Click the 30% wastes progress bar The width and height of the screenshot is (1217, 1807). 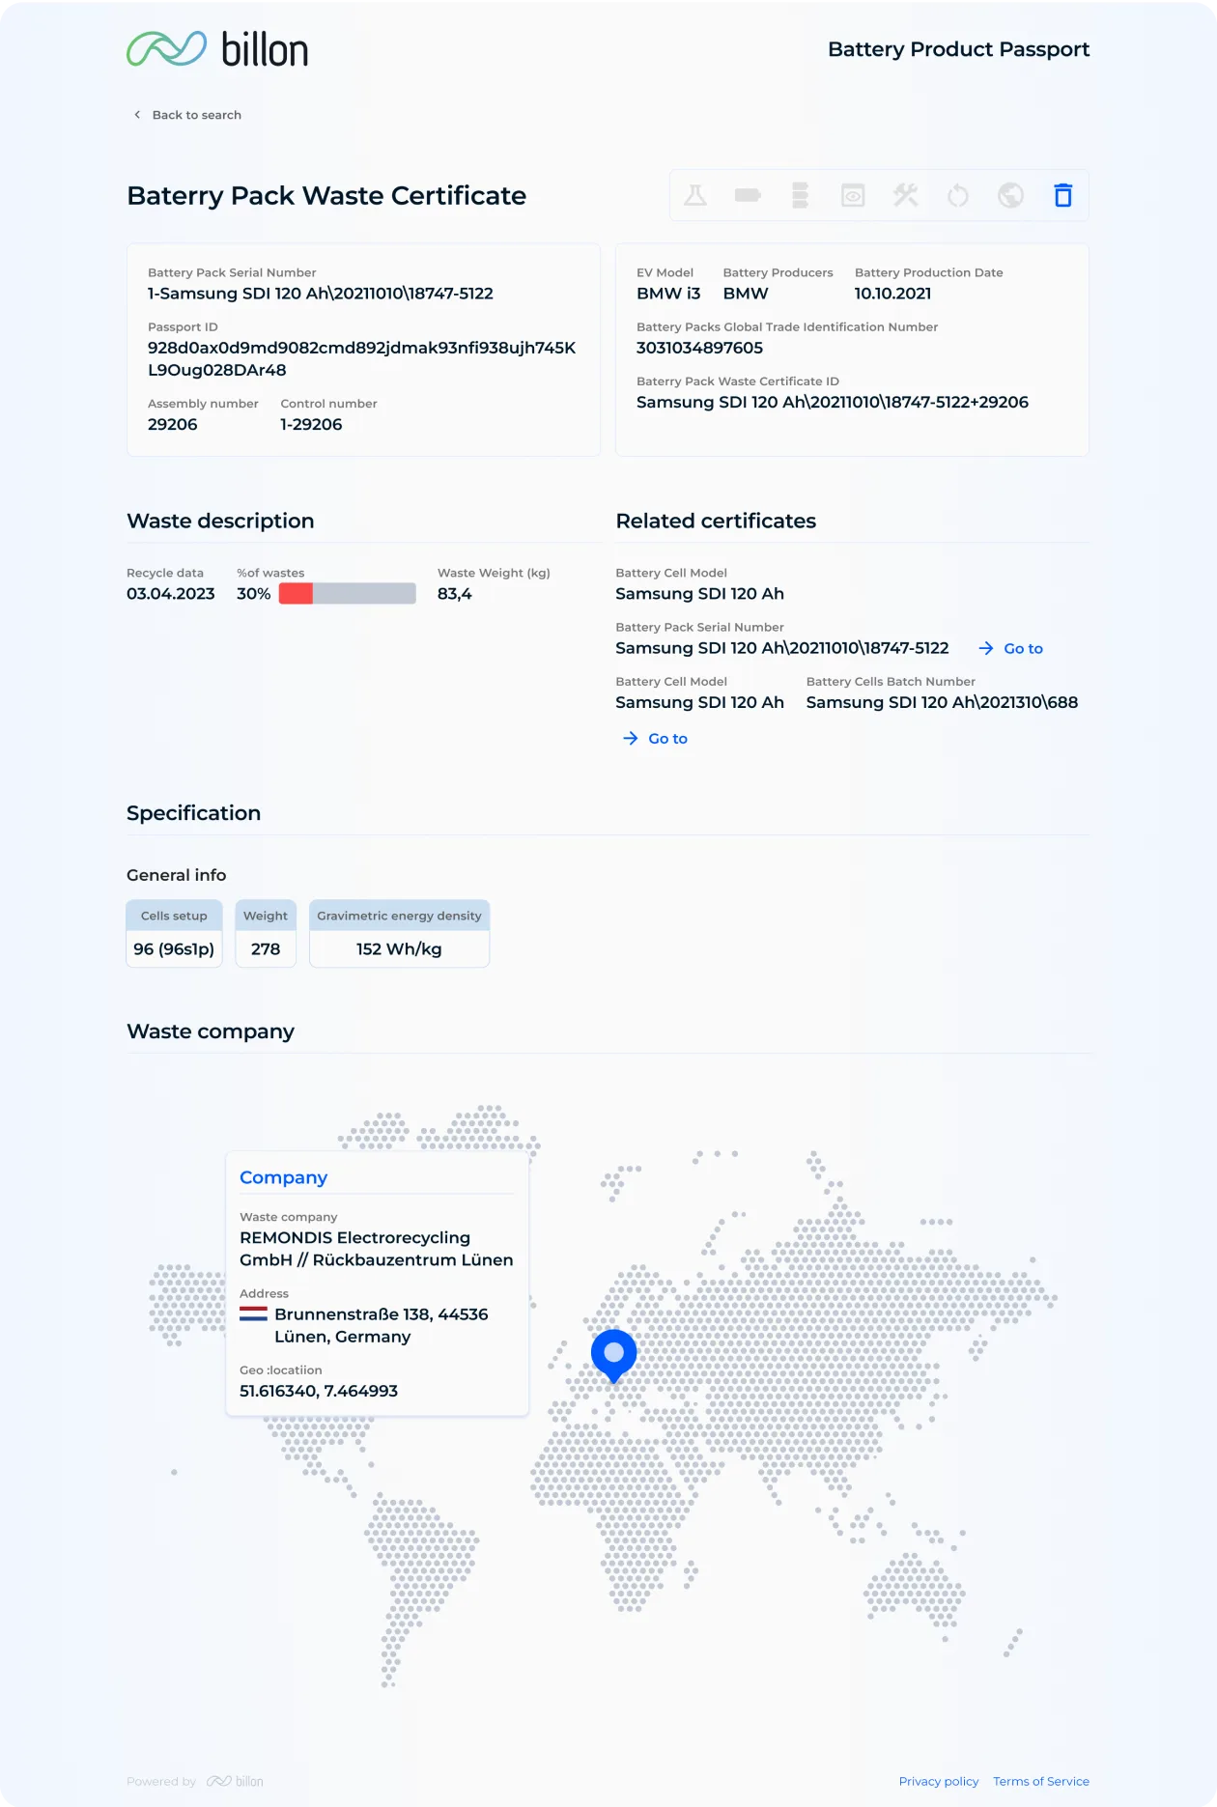pos(348,594)
